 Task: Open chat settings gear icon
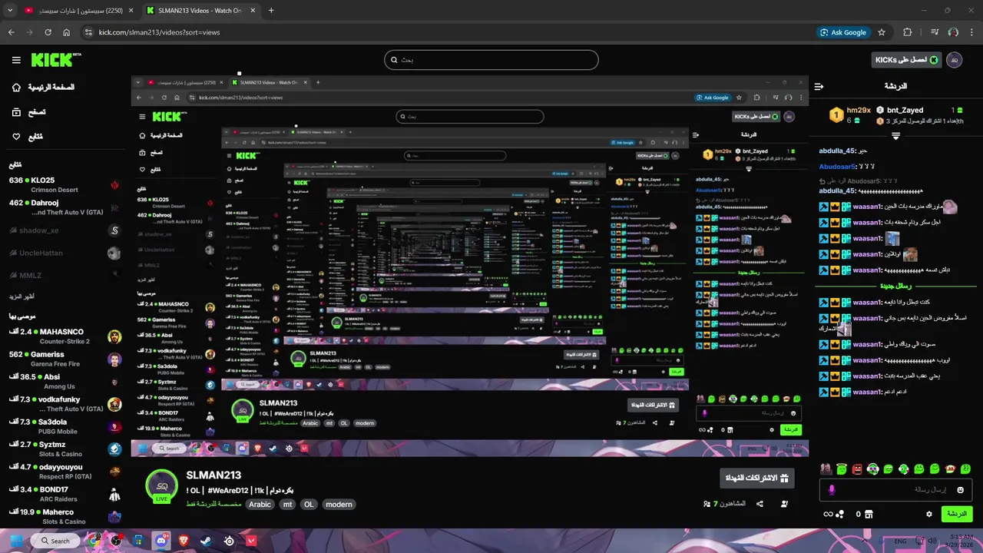(929, 514)
